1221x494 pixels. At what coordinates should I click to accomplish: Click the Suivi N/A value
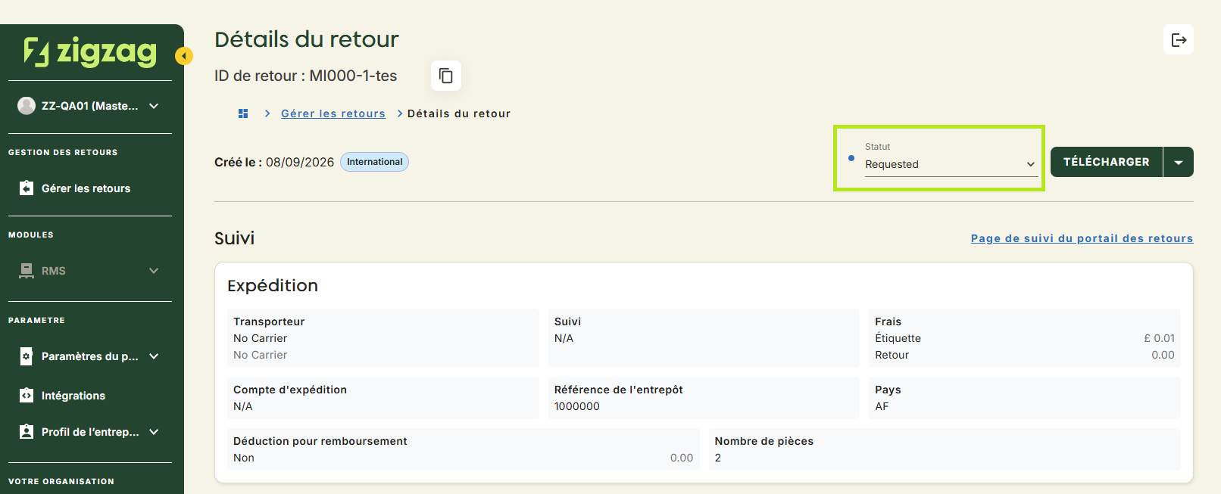(564, 338)
